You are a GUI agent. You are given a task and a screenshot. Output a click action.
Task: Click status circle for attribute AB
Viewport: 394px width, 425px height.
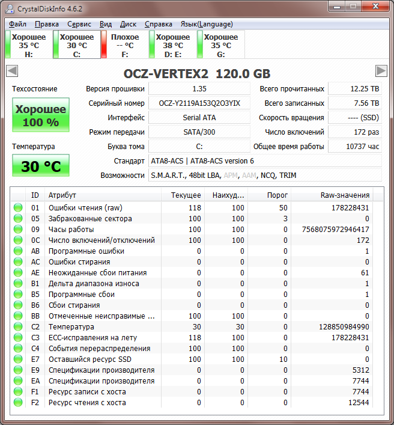(x=18, y=251)
